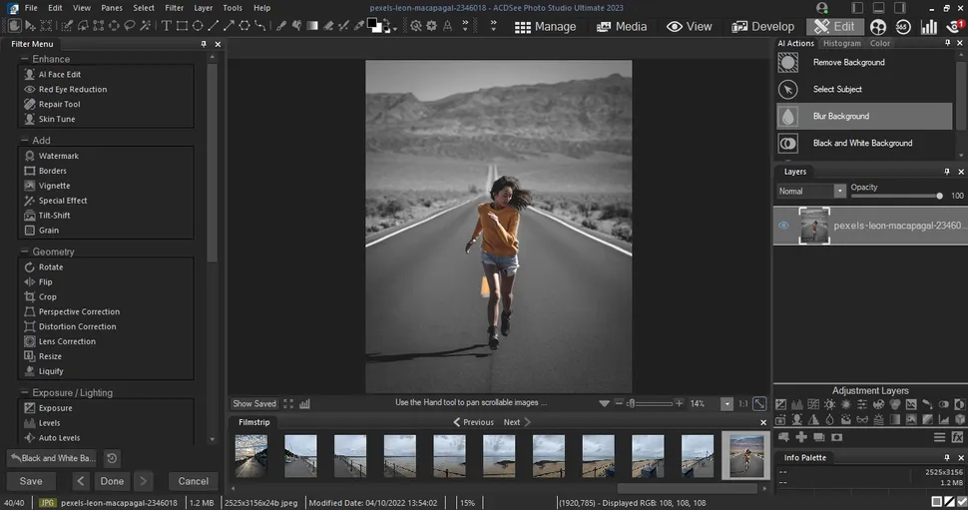Viewport: 968px width, 510px height.
Task: Click the Remove Background AI action icon
Action: (x=788, y=62)
